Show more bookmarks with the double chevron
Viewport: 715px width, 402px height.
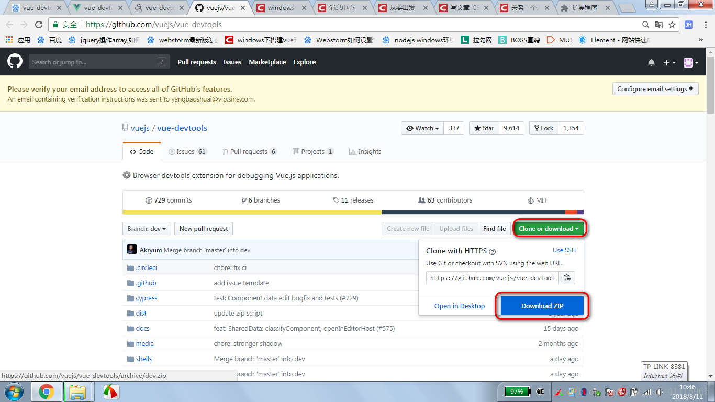(701, 40)
